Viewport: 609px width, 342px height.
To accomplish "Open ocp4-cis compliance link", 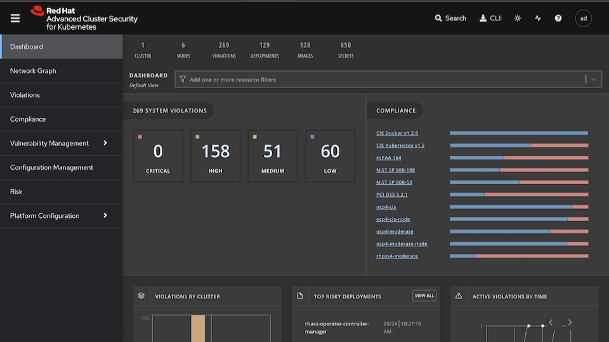I will click(386, 207).
